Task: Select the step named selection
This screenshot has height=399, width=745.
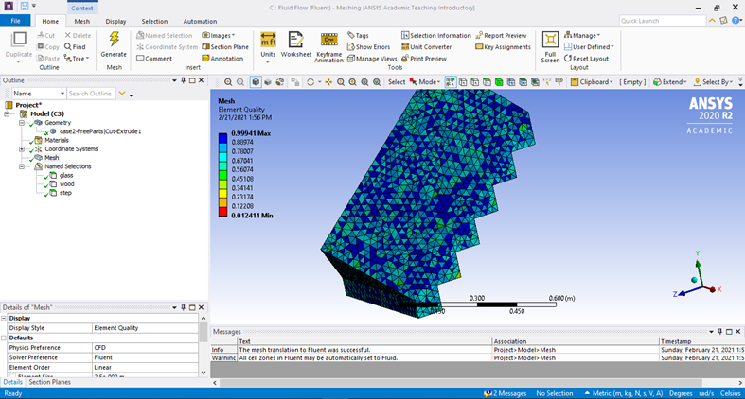Action: point(65,193)
